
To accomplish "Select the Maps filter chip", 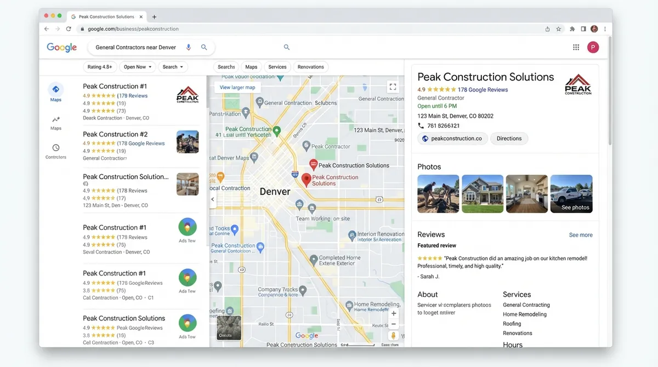I will click(251, 67).
